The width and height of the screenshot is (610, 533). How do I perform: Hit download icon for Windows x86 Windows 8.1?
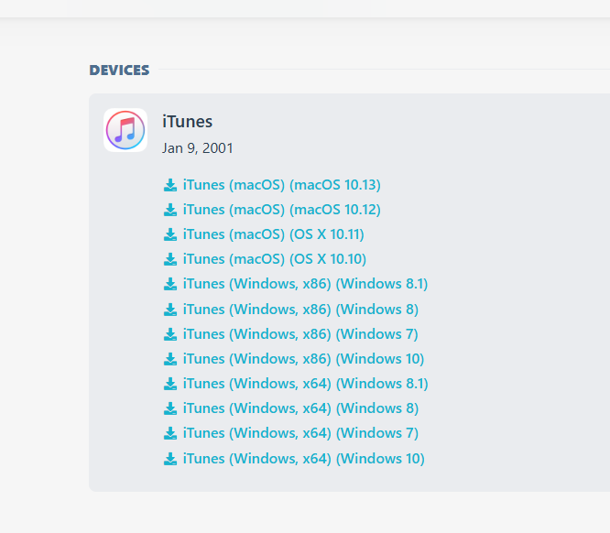[170, 284]
